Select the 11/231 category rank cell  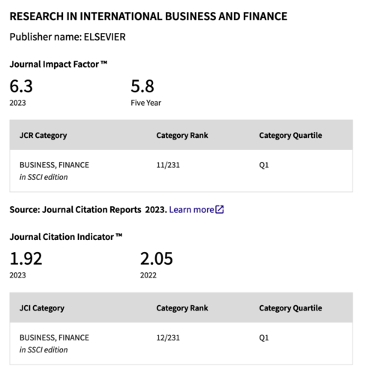click(168, 165)
